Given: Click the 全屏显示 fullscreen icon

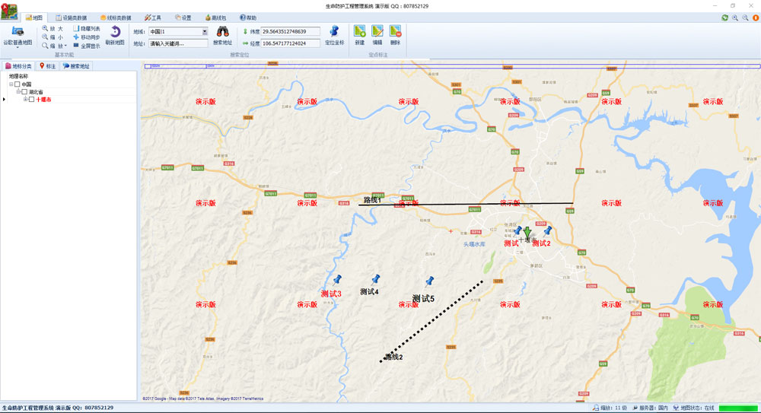Looking at the screenshot, I should pos(86,46).
